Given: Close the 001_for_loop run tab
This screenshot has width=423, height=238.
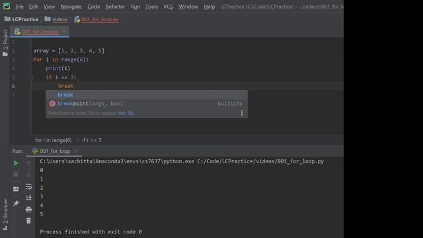Looking at the screenshot, I should tap(75, 151).
